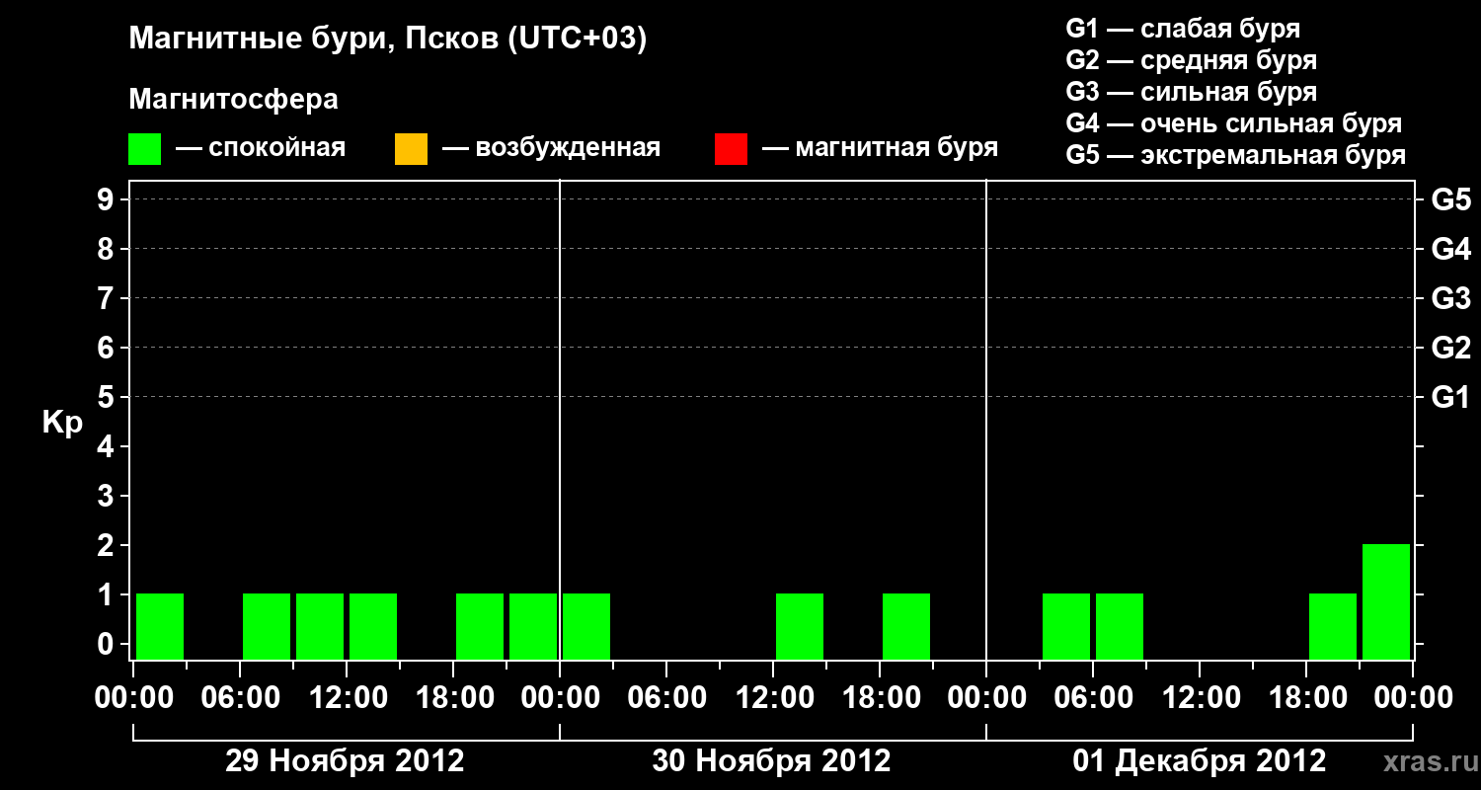Click right-axis label G5 beside Kp 9 gridline
1481x790 pixels.
tap(1450, 199)
